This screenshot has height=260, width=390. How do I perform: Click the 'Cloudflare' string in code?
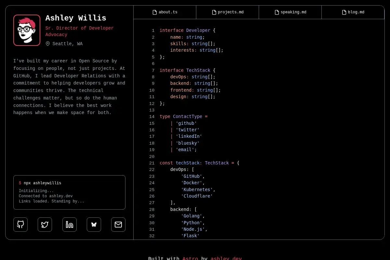pos(197,196)
